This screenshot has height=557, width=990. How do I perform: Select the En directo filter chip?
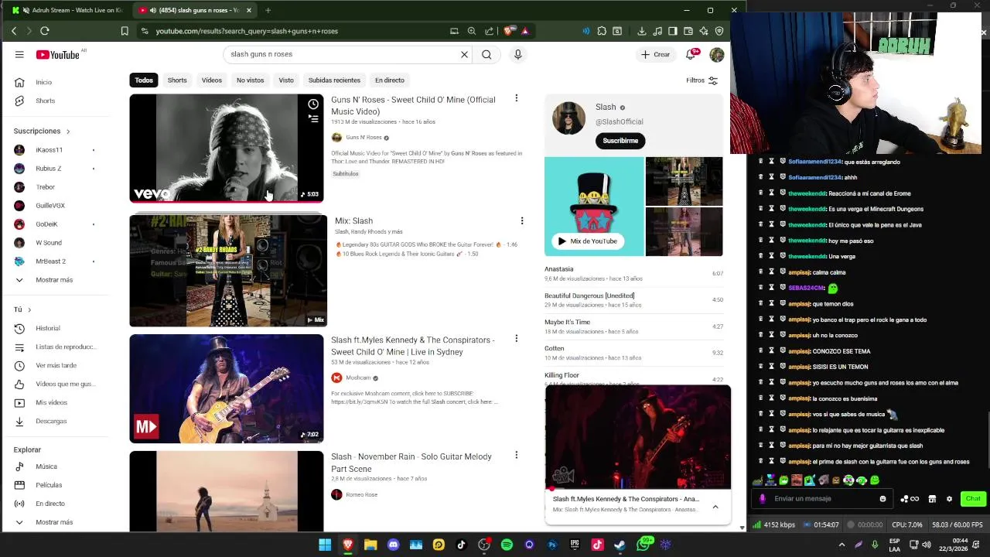(x=390, y=80)
